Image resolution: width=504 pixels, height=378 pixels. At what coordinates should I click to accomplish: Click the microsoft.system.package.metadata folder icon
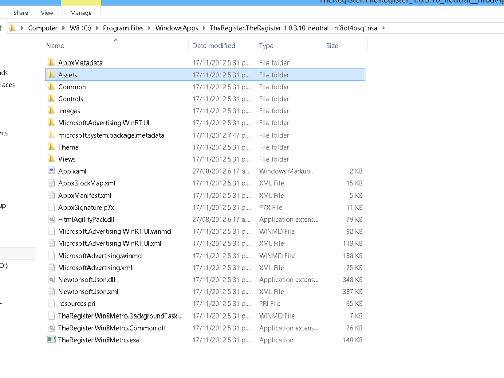click(x=51, y=135)
